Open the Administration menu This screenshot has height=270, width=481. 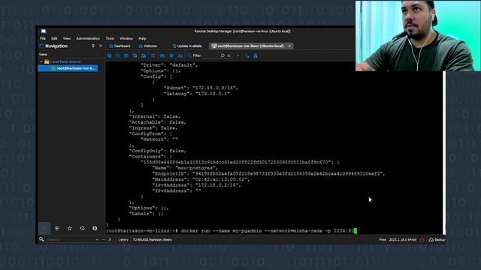pos(88,38)
